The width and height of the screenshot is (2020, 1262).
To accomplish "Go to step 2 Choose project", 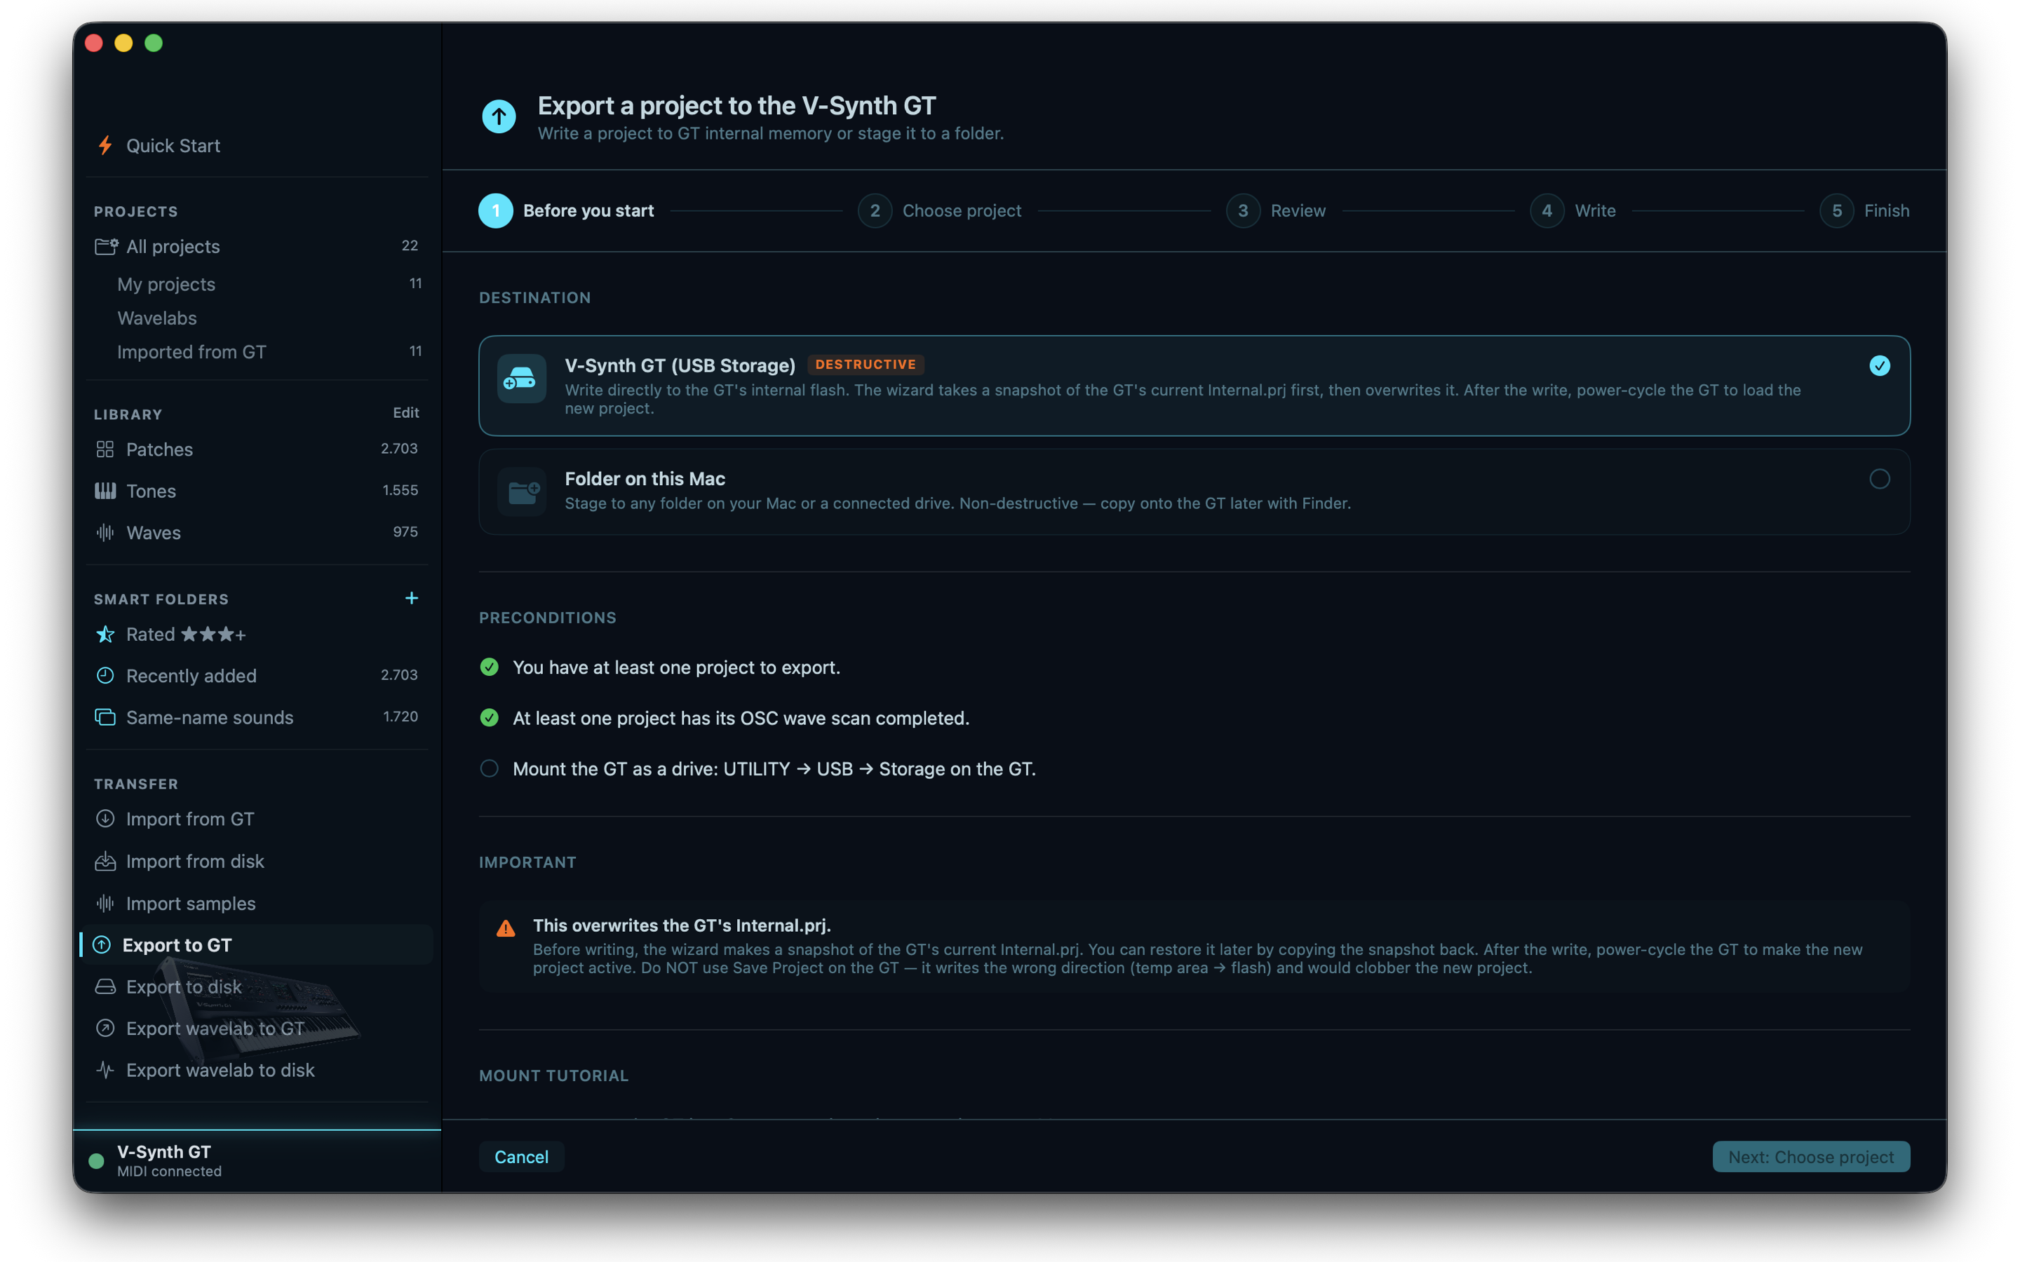I will [x=940, y=211].
